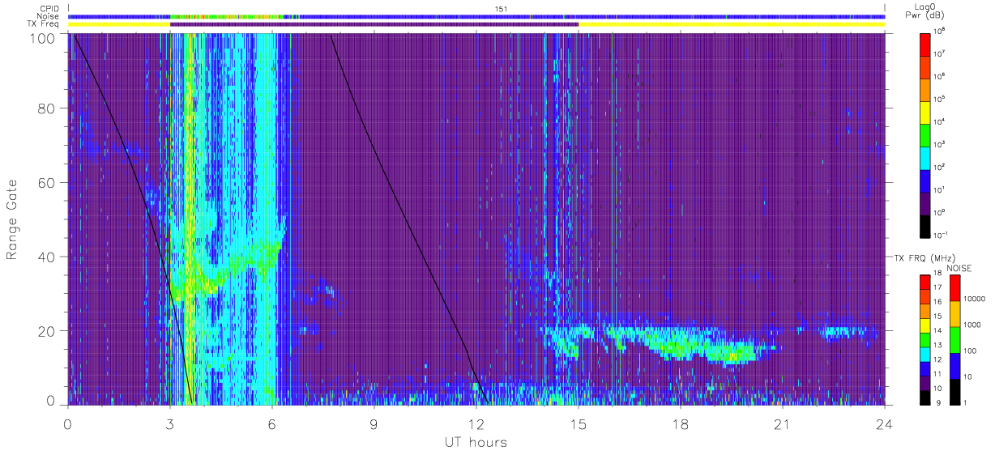Select green segment of Lag0 power colorbar

pos(926,134)
